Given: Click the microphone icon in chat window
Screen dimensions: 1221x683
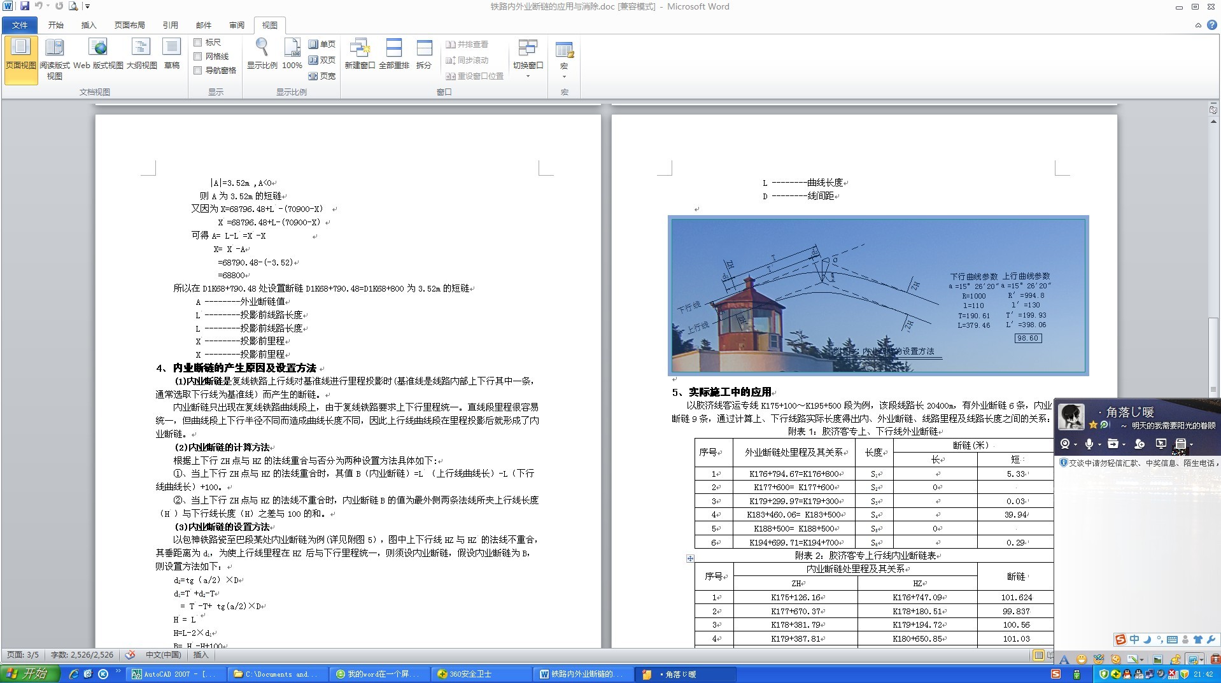Looking at the screenshot, I should click(x=1089, y=444).
